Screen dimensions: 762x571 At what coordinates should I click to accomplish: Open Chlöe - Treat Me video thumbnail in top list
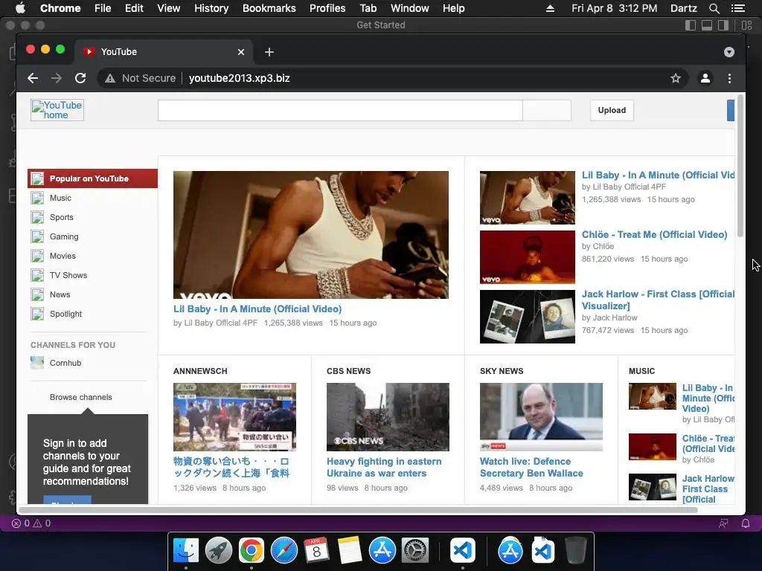tap(528, 257)
